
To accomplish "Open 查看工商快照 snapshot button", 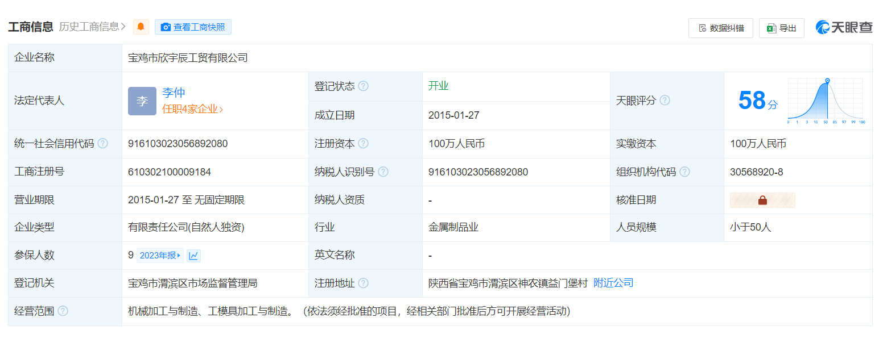I will click(193, 27).
